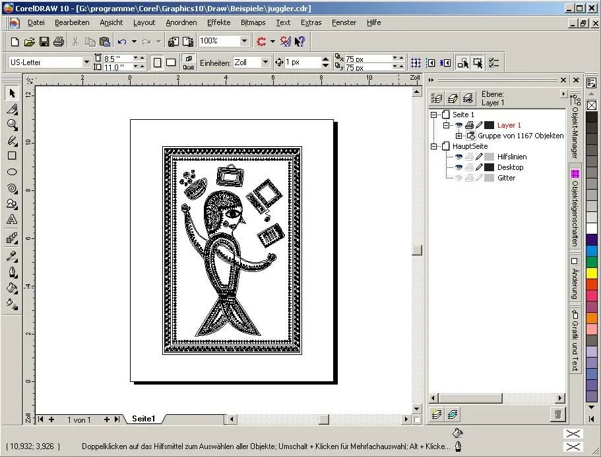This screenshot has width=601, height=457.
Task: Open the Effekte menu
Action: 219,22
